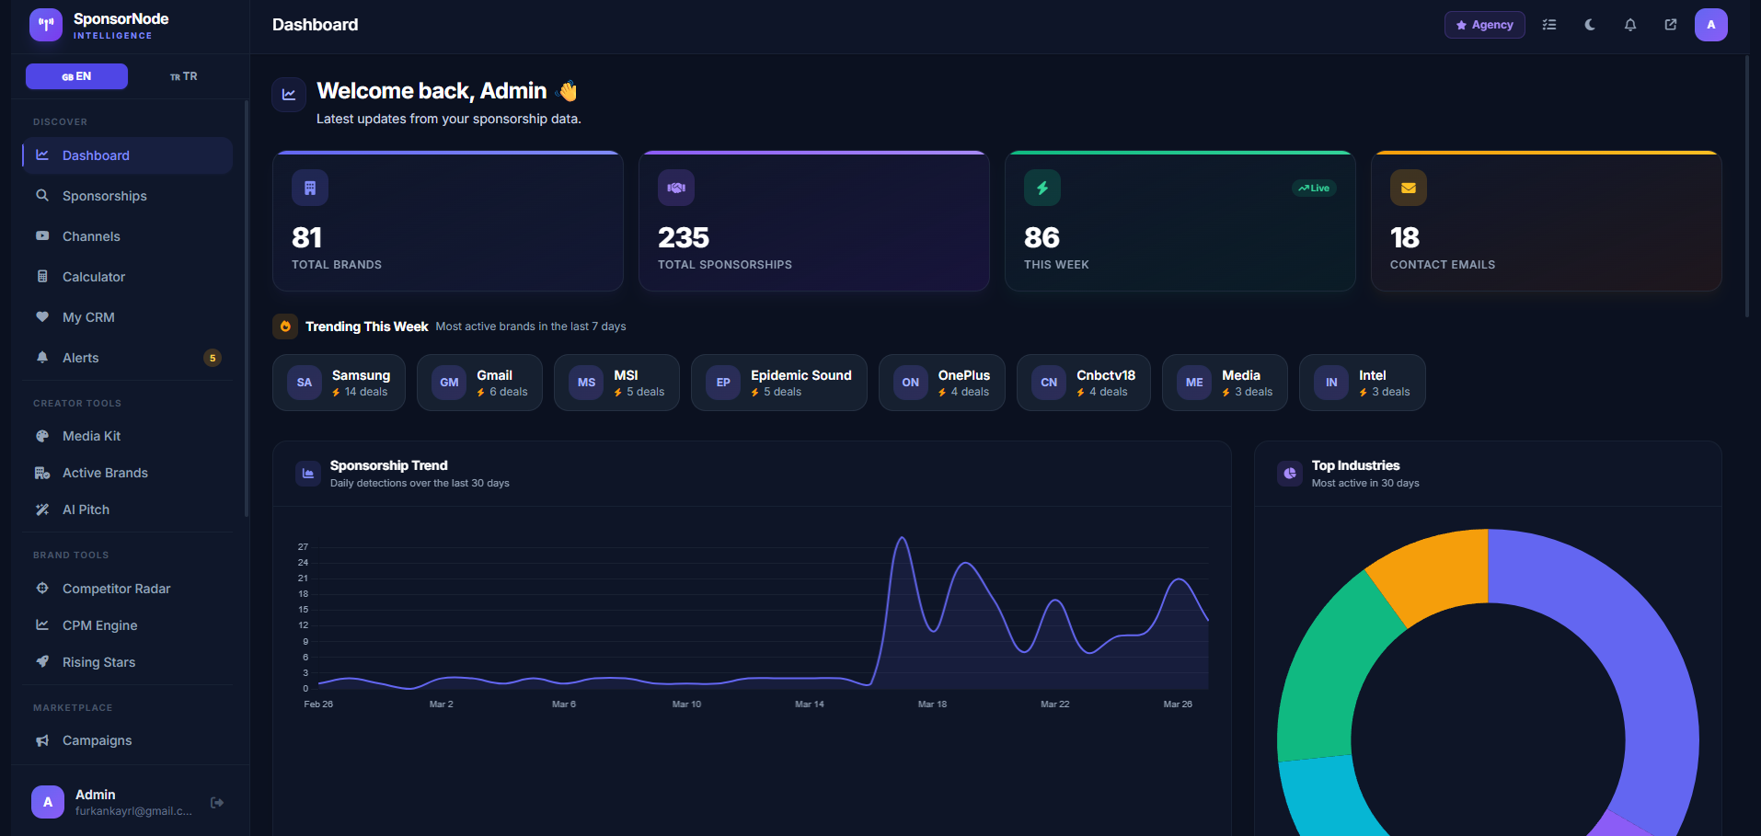Select the AI Pitch creator tool
This screenshot has width=1761, height=836.
click(x=84, y=509)
